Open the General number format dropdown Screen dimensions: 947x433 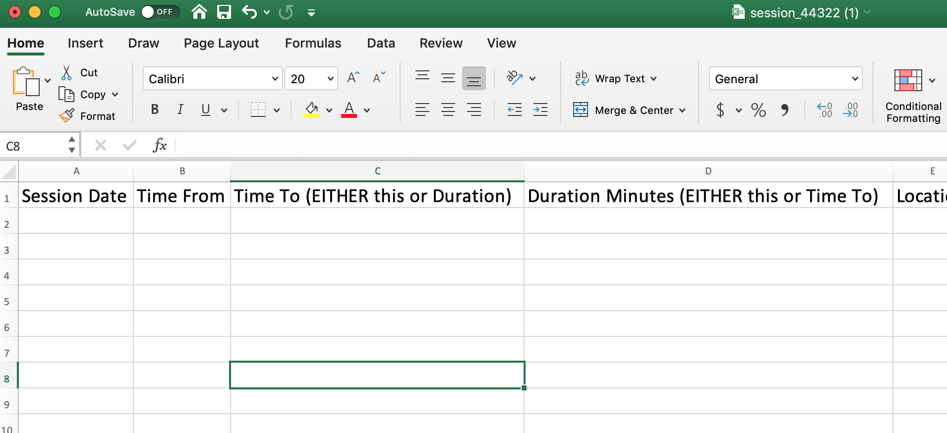(x=786, y=79)
